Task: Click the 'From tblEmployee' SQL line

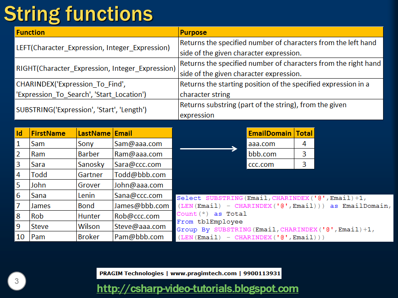Action: click(210, 222)
